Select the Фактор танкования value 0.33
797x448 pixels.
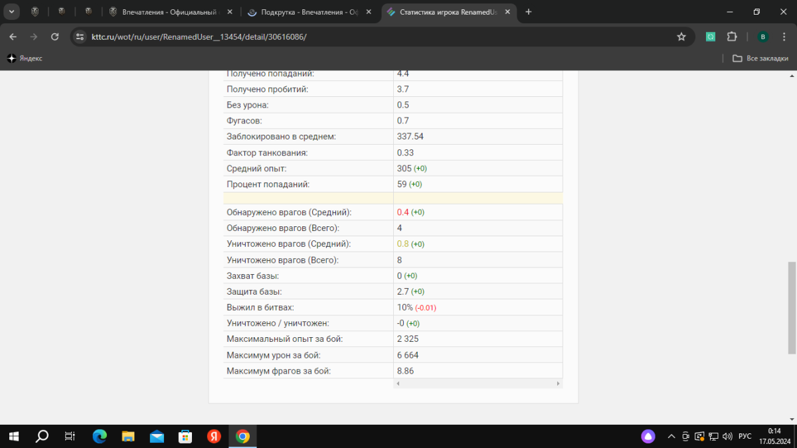(x=405, y=153)
